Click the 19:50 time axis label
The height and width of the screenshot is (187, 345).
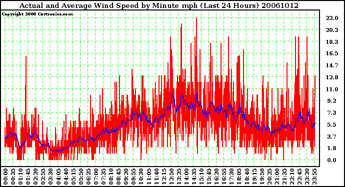point(261,177)
